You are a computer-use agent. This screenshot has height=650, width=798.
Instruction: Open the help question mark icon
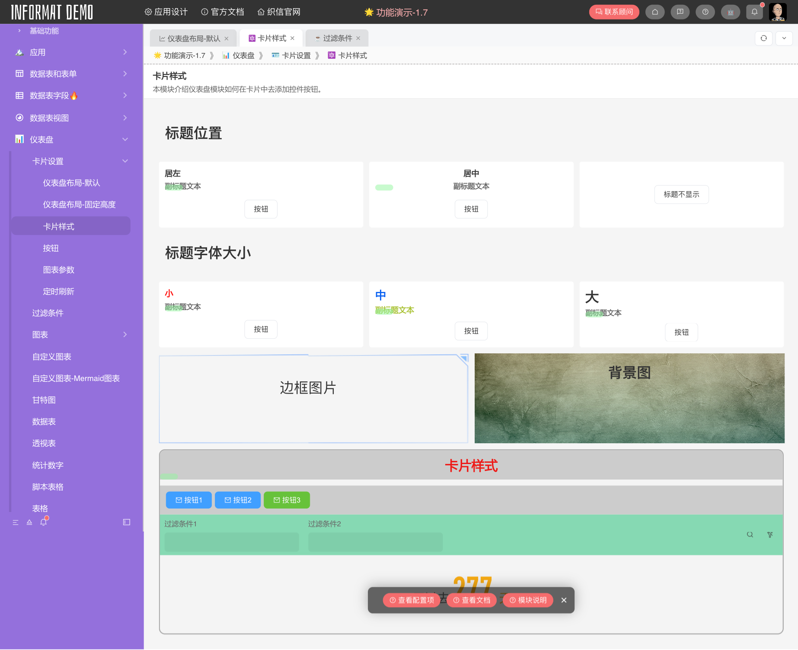coord(705,12)
